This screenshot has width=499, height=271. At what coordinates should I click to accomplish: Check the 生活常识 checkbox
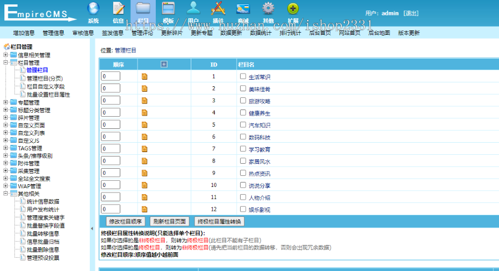point(243,76)
